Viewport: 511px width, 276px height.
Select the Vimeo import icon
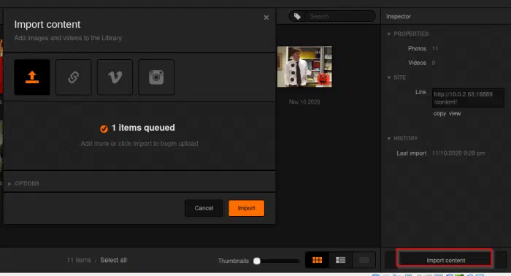115,77
